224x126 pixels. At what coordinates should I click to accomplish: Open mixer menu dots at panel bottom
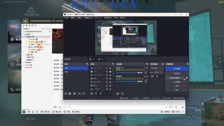coord(122,94)
